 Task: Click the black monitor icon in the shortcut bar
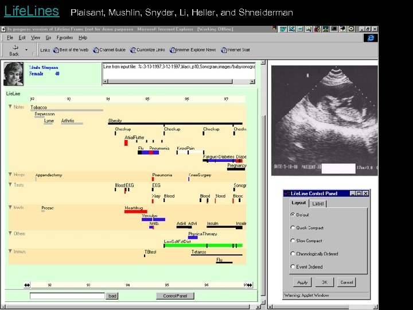[x=334, y=29]
